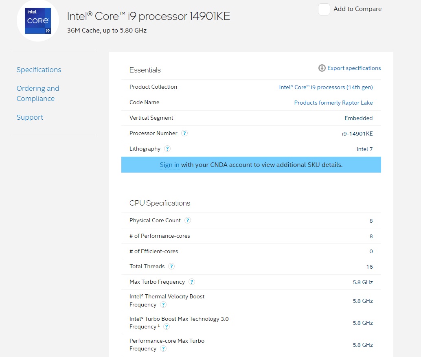Select the Turbo Boost Max 3.0 5.8 GHz value
The height and width of the screenshot is (357, 421).
click(x=363, y=323)
